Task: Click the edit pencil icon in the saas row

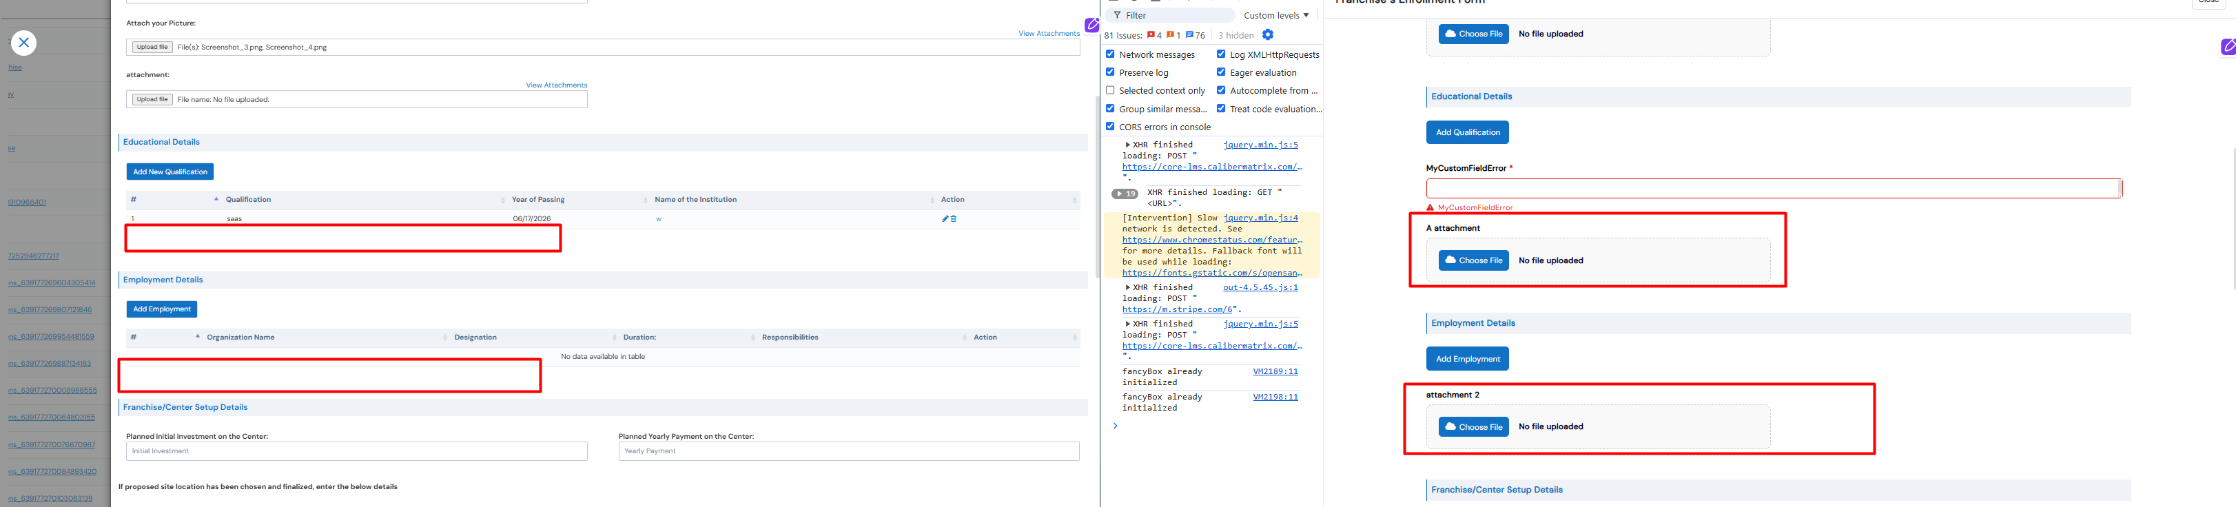Action: (x=945, y=219)
